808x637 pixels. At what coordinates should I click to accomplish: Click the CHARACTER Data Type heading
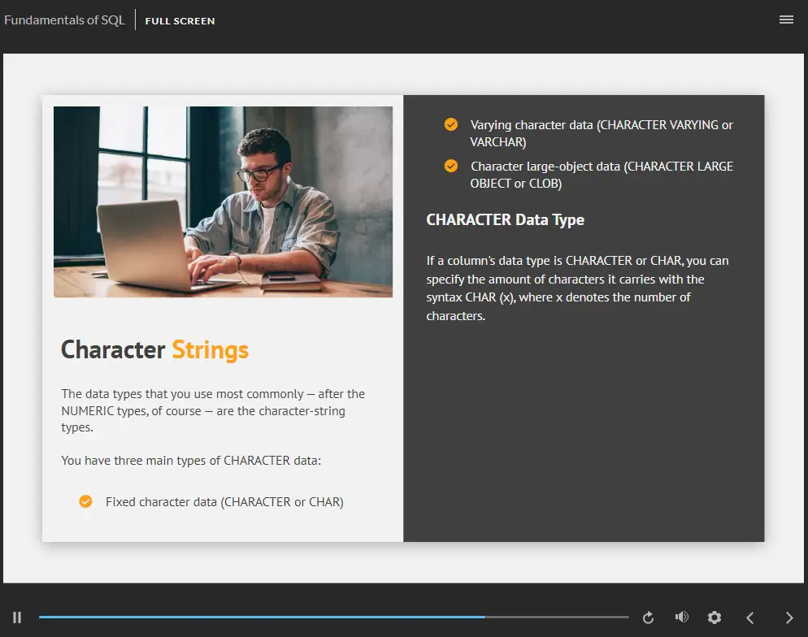(505, 219)
